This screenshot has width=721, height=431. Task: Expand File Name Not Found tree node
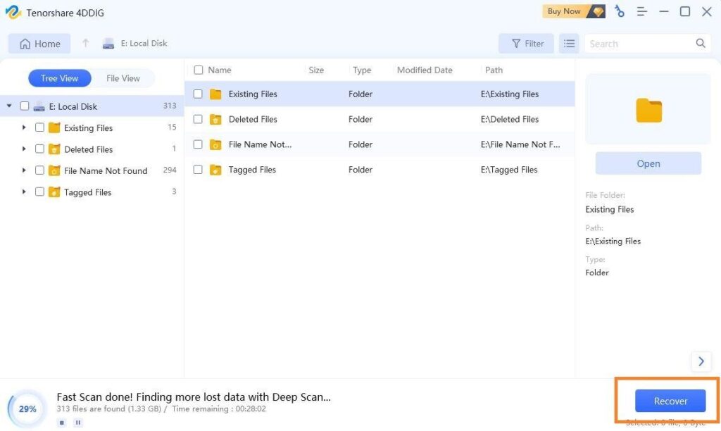24,170
